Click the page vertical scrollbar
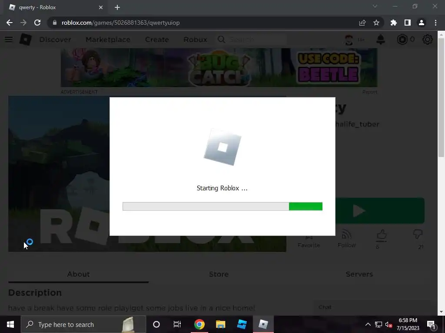This screenshot has width=445, height=333. pos(441,98)
